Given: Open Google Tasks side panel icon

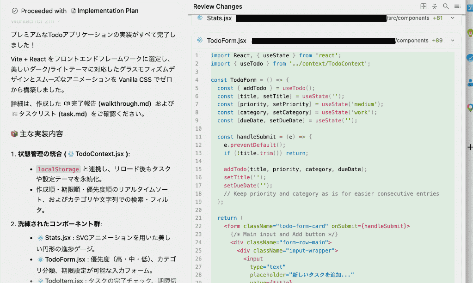Looking at the screenshot, I should (470, 58).
